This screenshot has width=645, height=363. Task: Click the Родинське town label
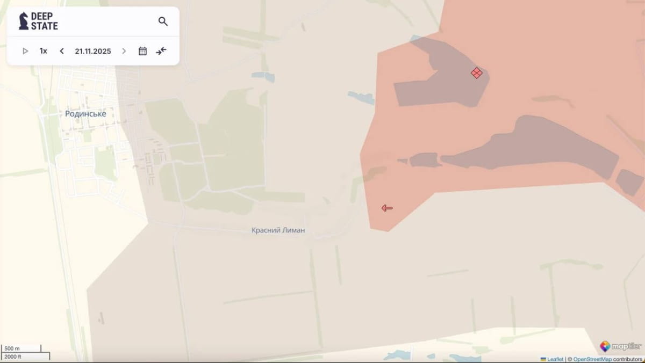tap(85, 114)
